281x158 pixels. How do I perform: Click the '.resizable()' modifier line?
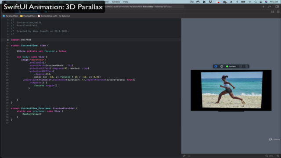37,63
